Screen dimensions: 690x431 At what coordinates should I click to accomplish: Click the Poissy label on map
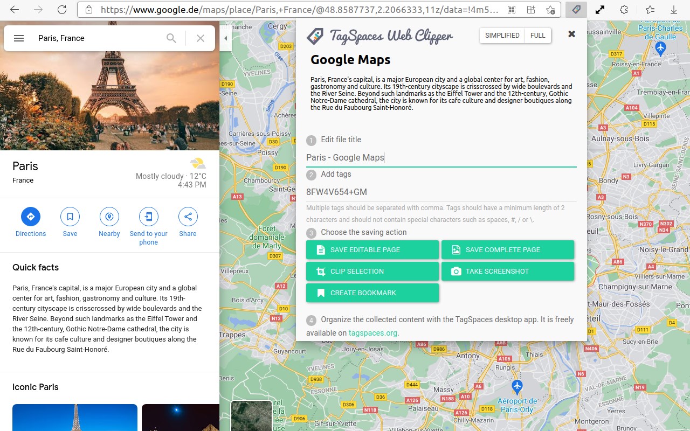267,152
